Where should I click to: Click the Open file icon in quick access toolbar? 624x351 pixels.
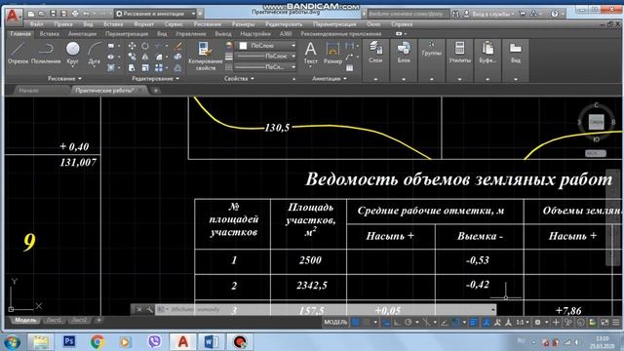(42, 14)
